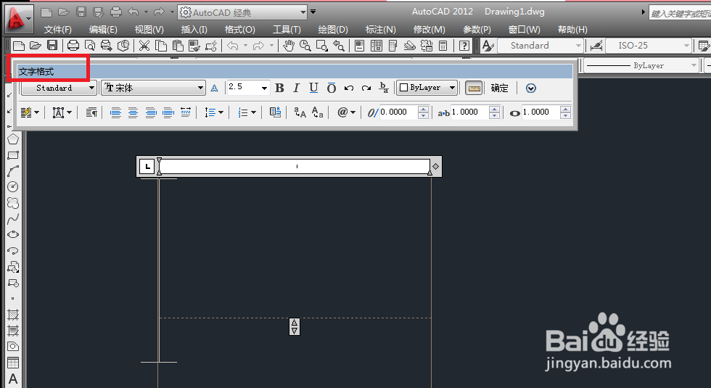The height and width of the screenshot is (388, 711).
Task: Click the width factor 1.0000 field
Action: coord(541,112)
